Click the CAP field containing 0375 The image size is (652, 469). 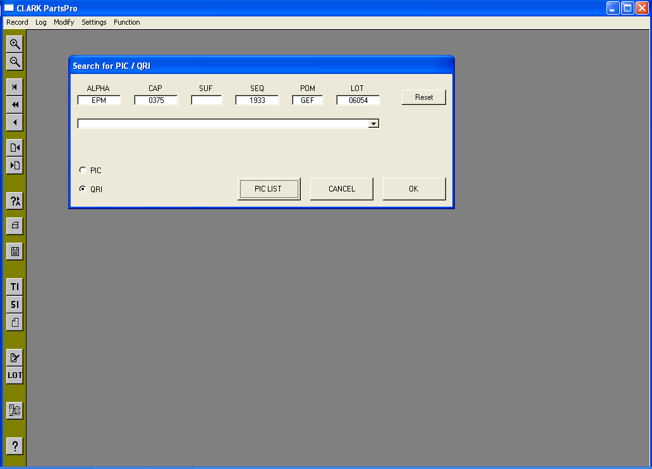(x=156, y=100)
